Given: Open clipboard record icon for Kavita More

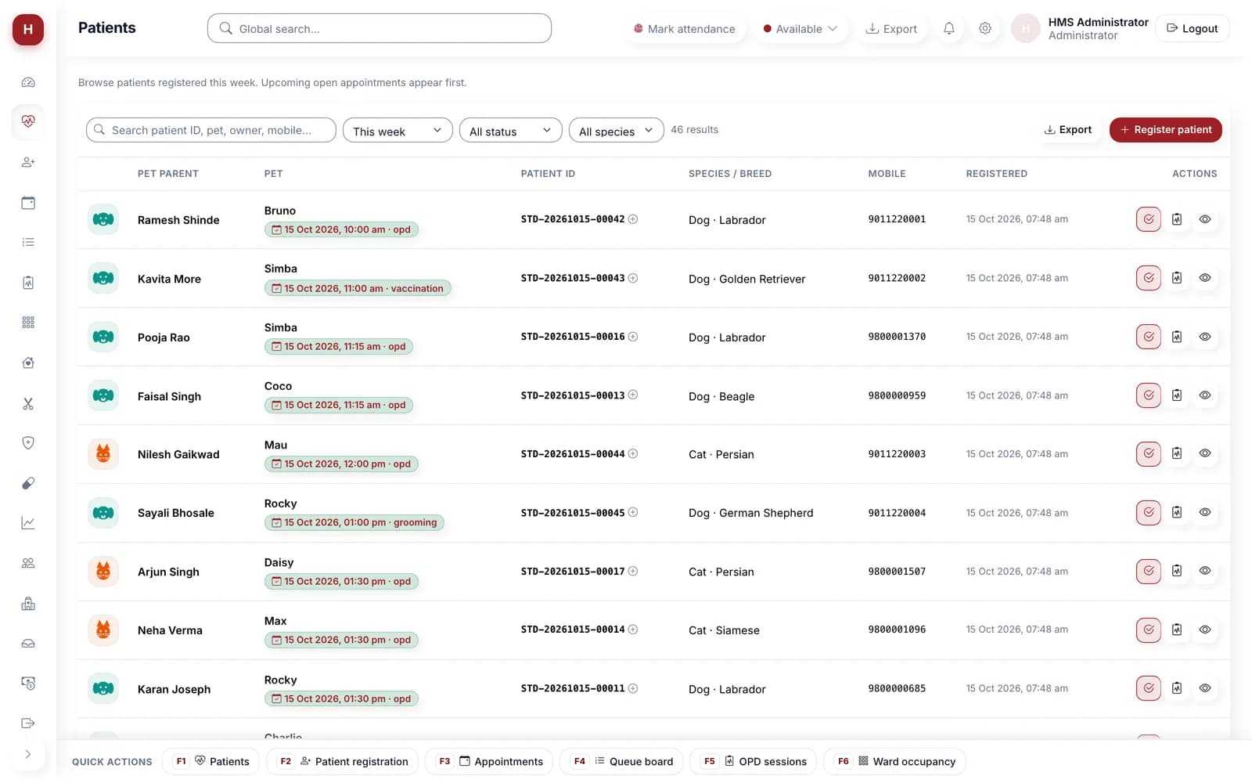Looking at the screenshot, I should pyautogui.click(x=1177, y=278).
